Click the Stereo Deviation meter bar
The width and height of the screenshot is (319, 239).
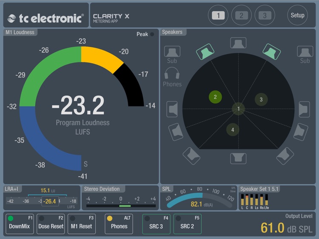(x=121, y=206)
